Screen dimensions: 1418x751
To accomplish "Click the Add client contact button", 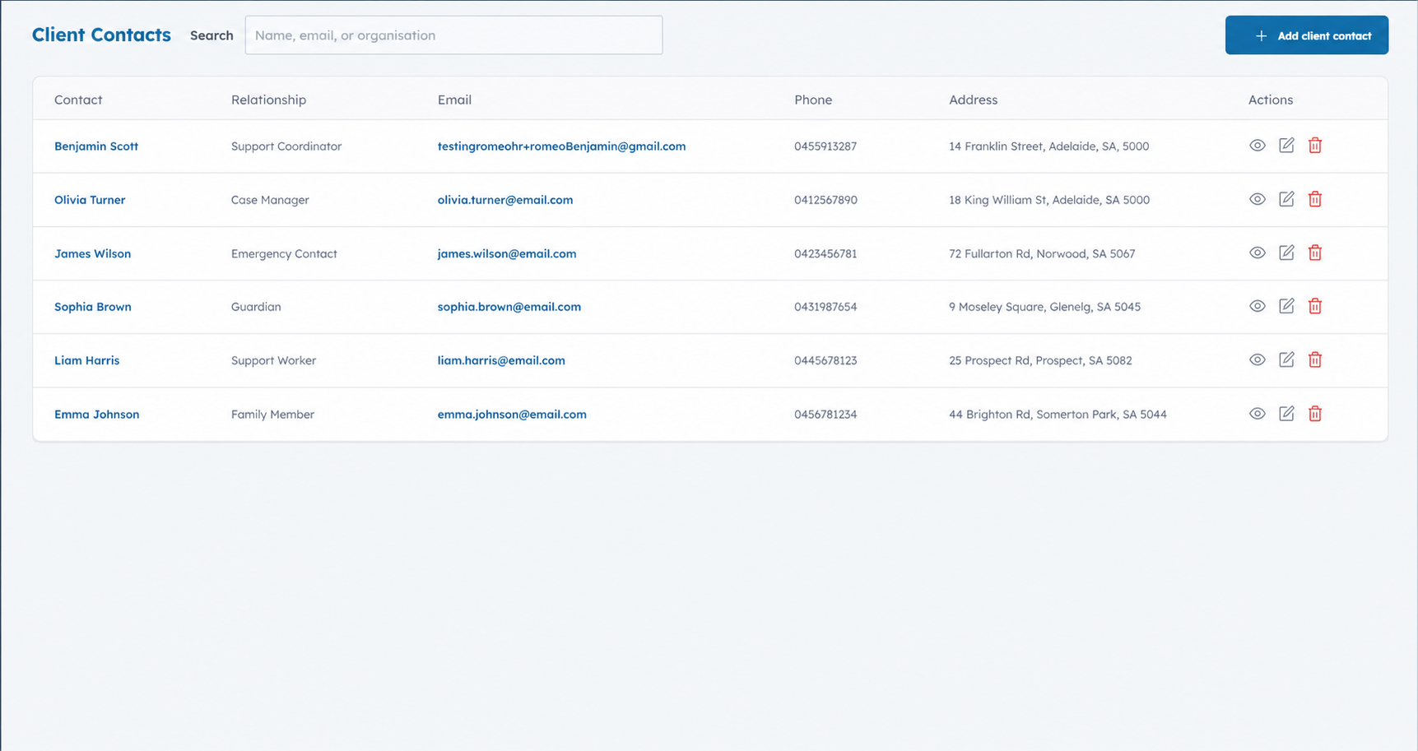I will pos(1306,35).
